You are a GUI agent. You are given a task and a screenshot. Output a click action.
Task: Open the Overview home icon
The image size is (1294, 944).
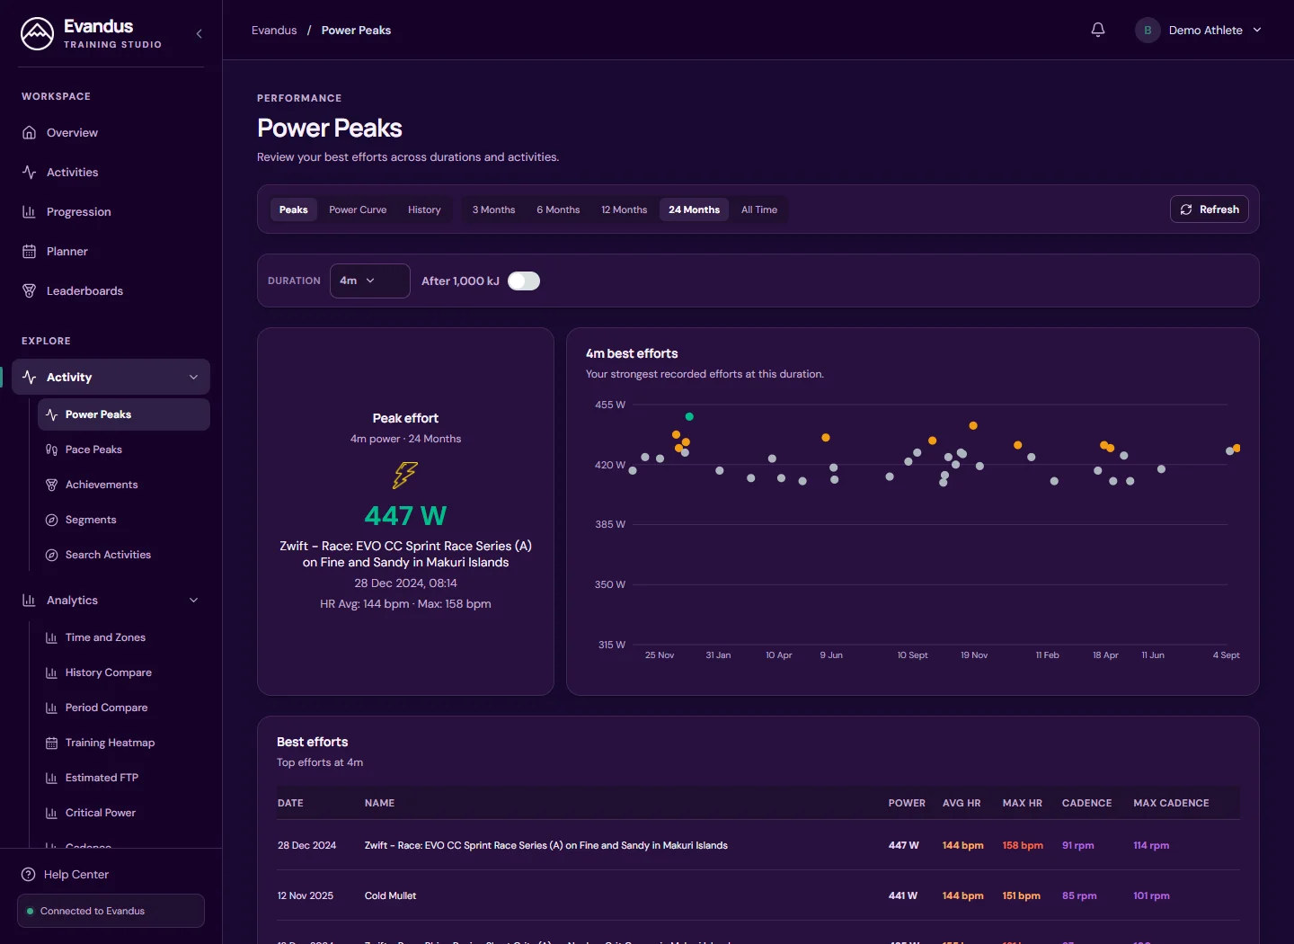click(x=29, y=132)
